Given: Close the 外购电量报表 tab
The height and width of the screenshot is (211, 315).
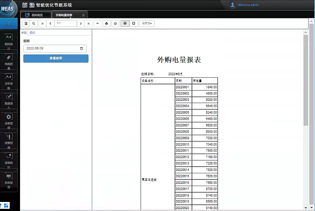Looking at the screenshot, I should point(83,15).
